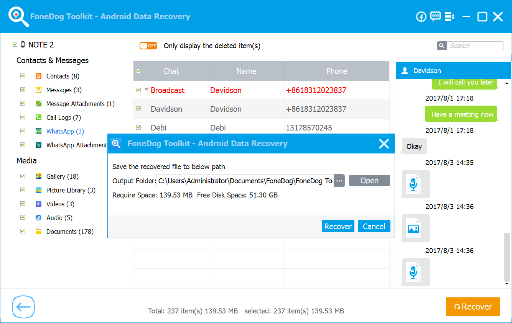
Task: Click the dialog's magnifier logo icon
Action: [x=116, y=144]
